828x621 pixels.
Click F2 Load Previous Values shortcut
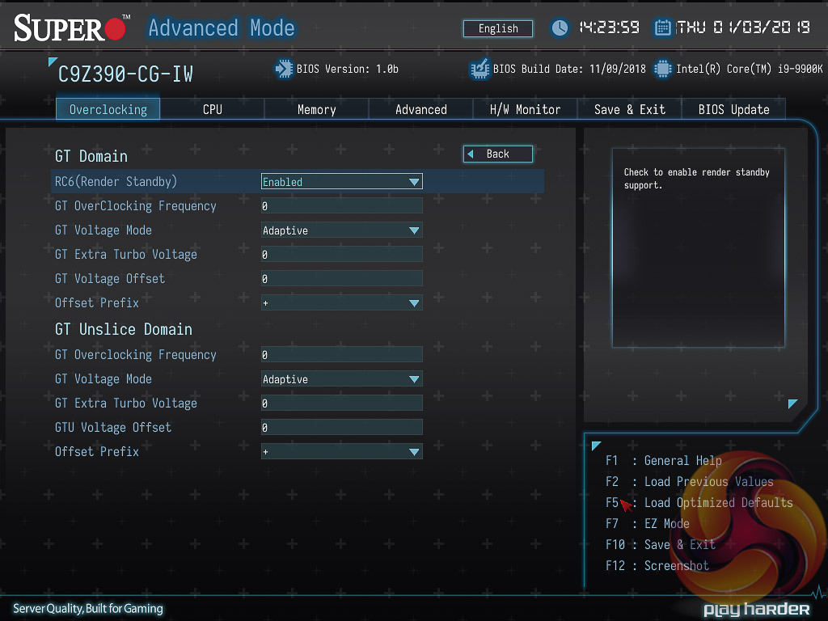(689, 482)
